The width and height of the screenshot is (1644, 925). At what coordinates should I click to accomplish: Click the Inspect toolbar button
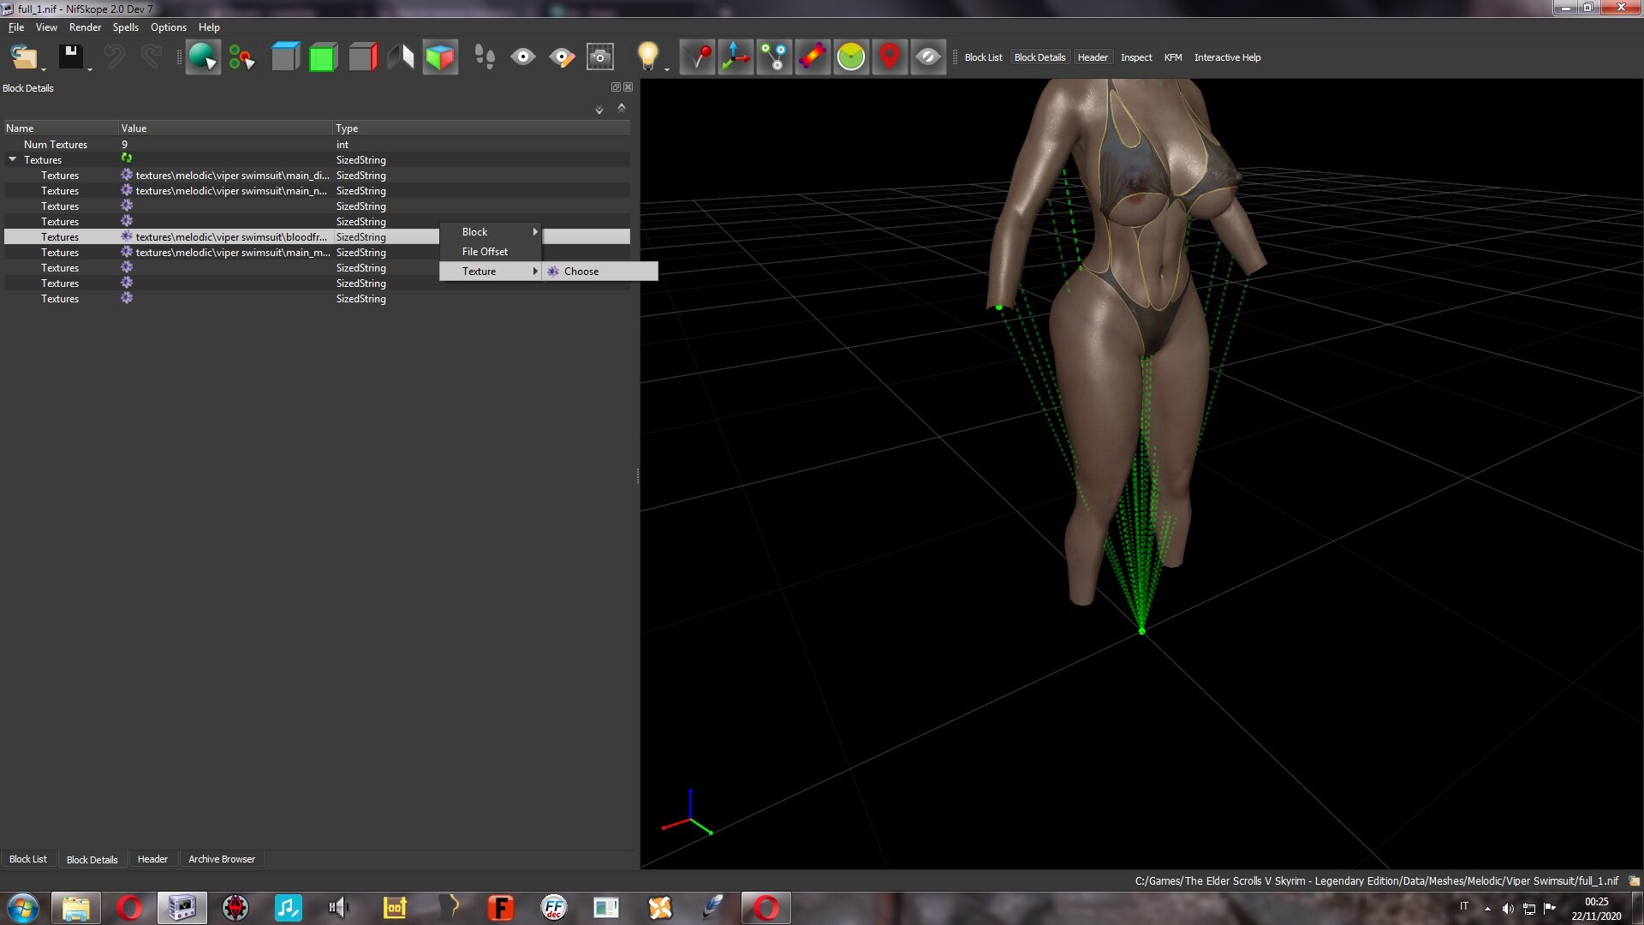pyautogui.click(x=1136, y=57)
